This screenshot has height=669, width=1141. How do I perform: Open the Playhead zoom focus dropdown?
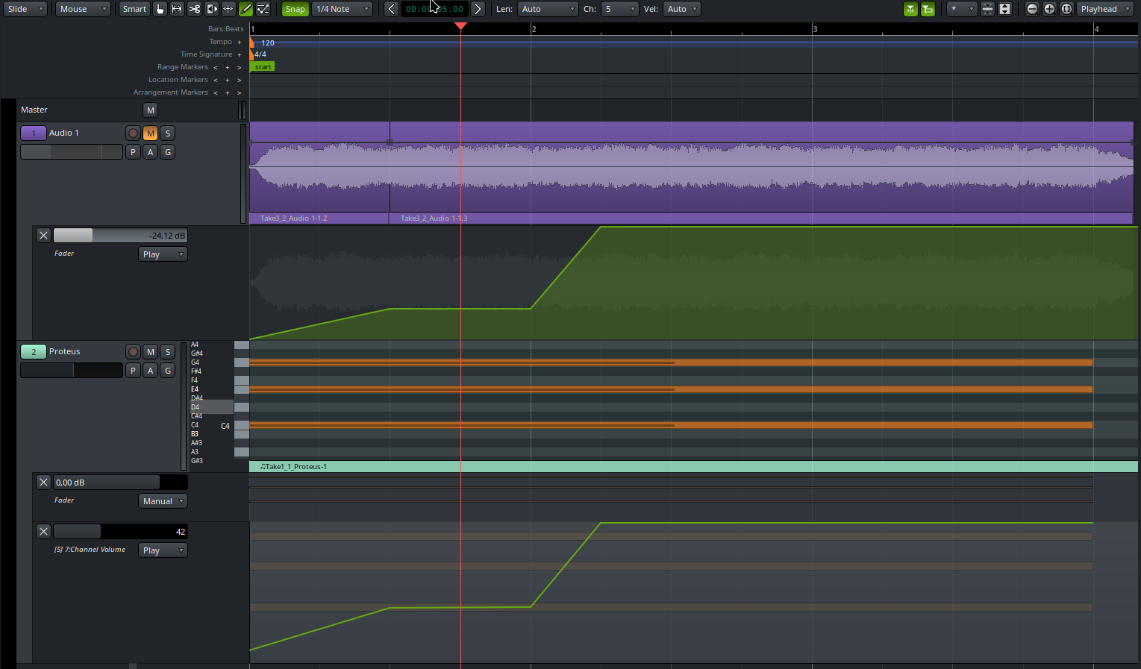pos(1104,9)
